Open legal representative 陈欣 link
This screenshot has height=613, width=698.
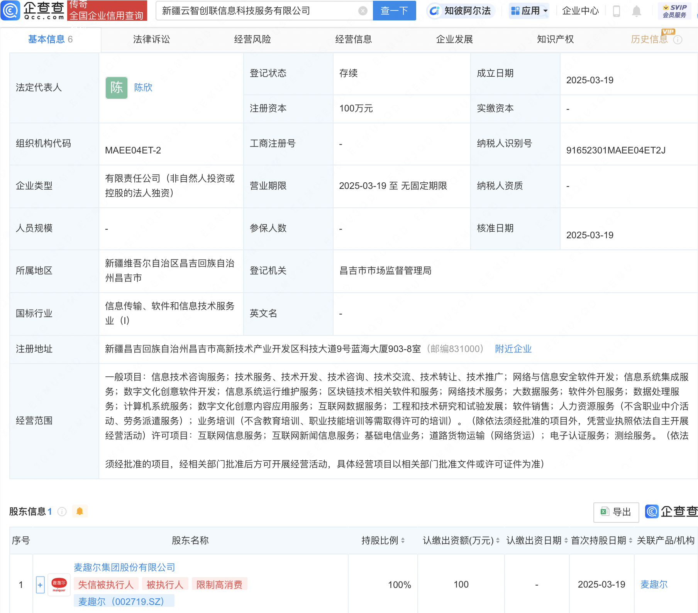tap(143, 88)
